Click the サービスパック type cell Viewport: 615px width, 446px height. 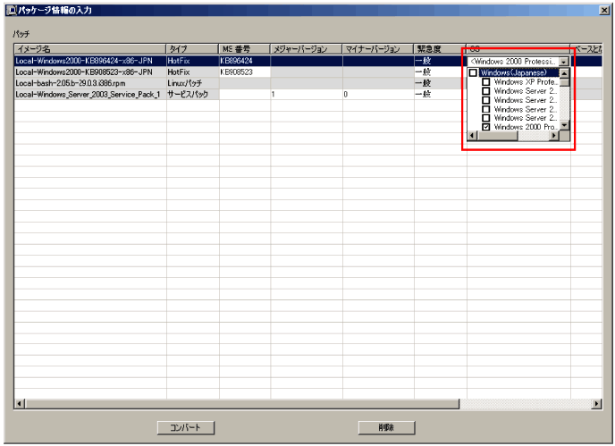coord(192,95)
